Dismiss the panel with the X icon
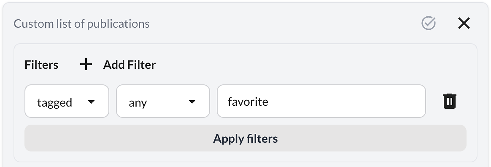Viewport: 491px width, 167px height. [464, 23]
